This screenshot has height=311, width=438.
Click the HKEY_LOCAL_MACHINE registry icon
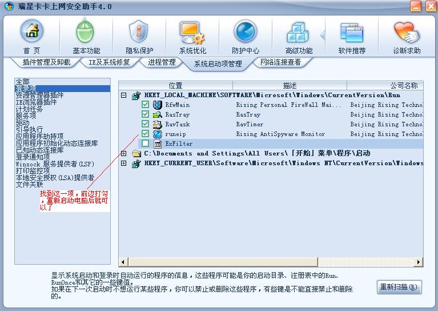click(x=136, y=95)
